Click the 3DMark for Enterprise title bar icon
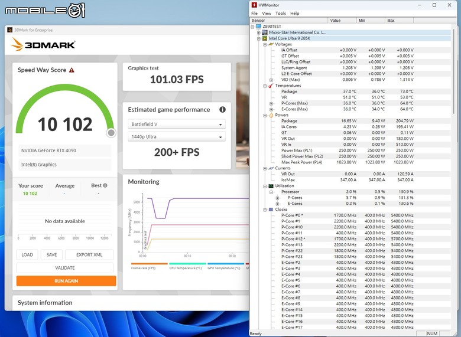Screen dimensions: 461x337 coord(9,30)
